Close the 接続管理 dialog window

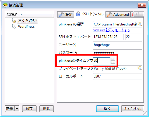[142, 5]
